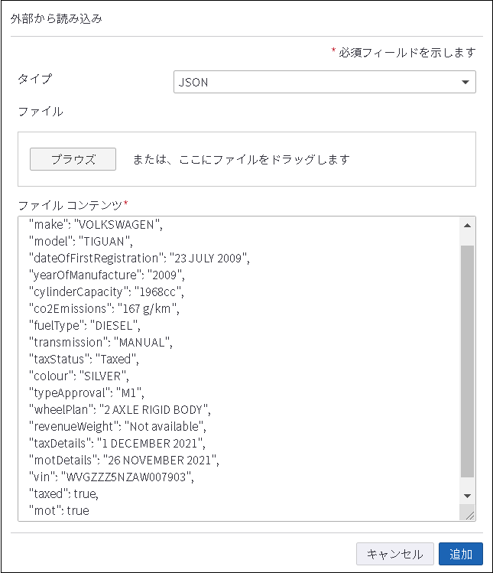
Task: Click the 追加 button
Action: coord(461,554)
